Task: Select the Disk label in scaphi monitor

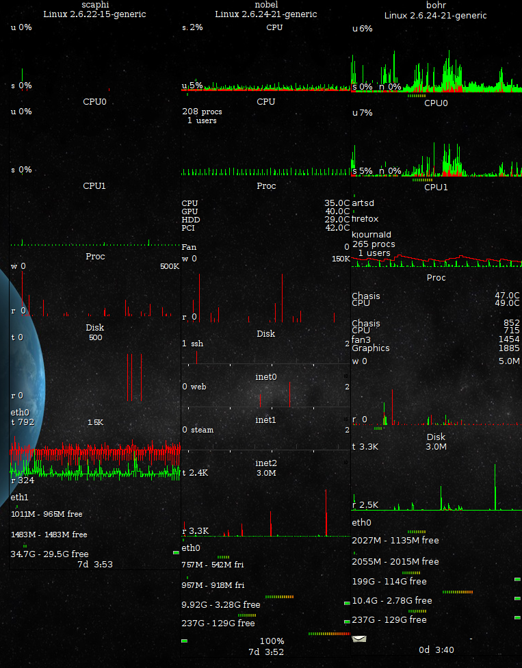Action: click(x=94, y=327)
